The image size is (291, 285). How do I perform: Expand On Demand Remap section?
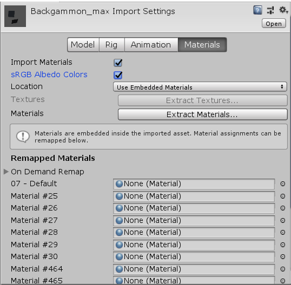click(x=6, y=172)
